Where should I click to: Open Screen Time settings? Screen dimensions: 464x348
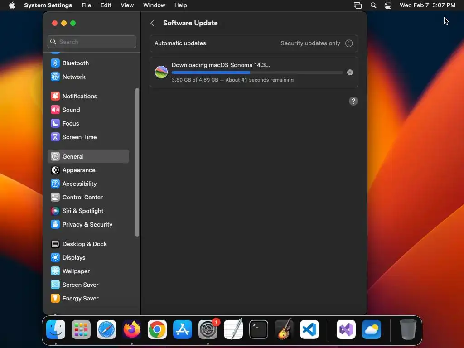click(88, 137)
